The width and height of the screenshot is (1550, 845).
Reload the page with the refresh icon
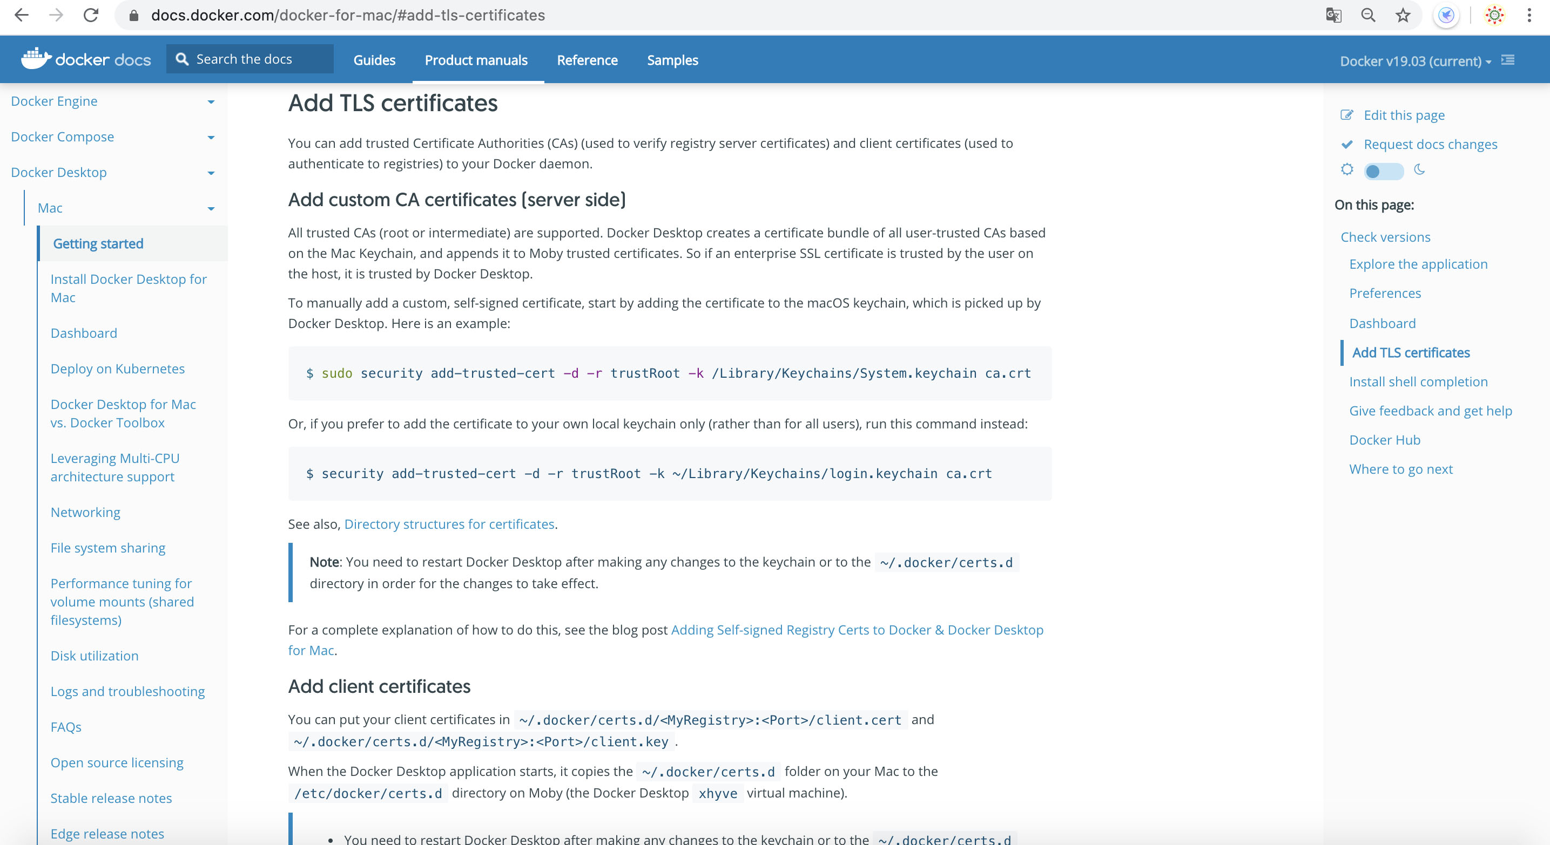pyautogui.click(x=91, y=15)
